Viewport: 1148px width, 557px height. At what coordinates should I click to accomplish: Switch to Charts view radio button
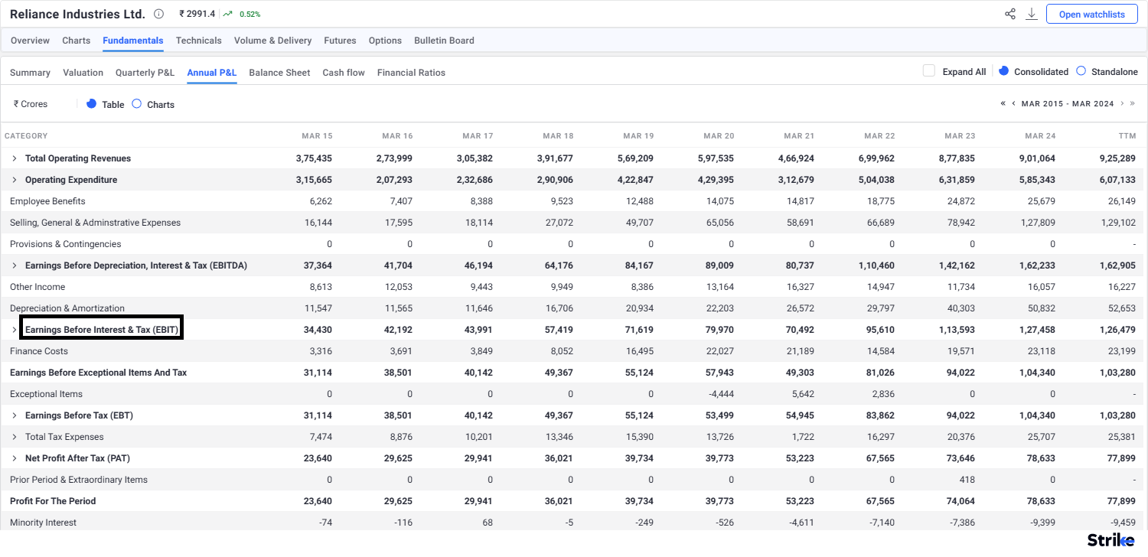(136, 103)
